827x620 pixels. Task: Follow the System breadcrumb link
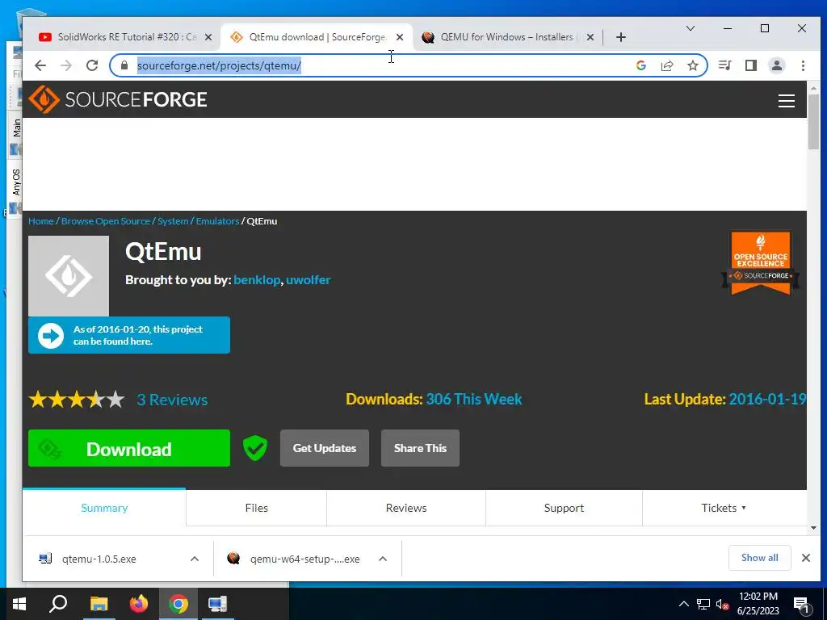tap(173, 221)
